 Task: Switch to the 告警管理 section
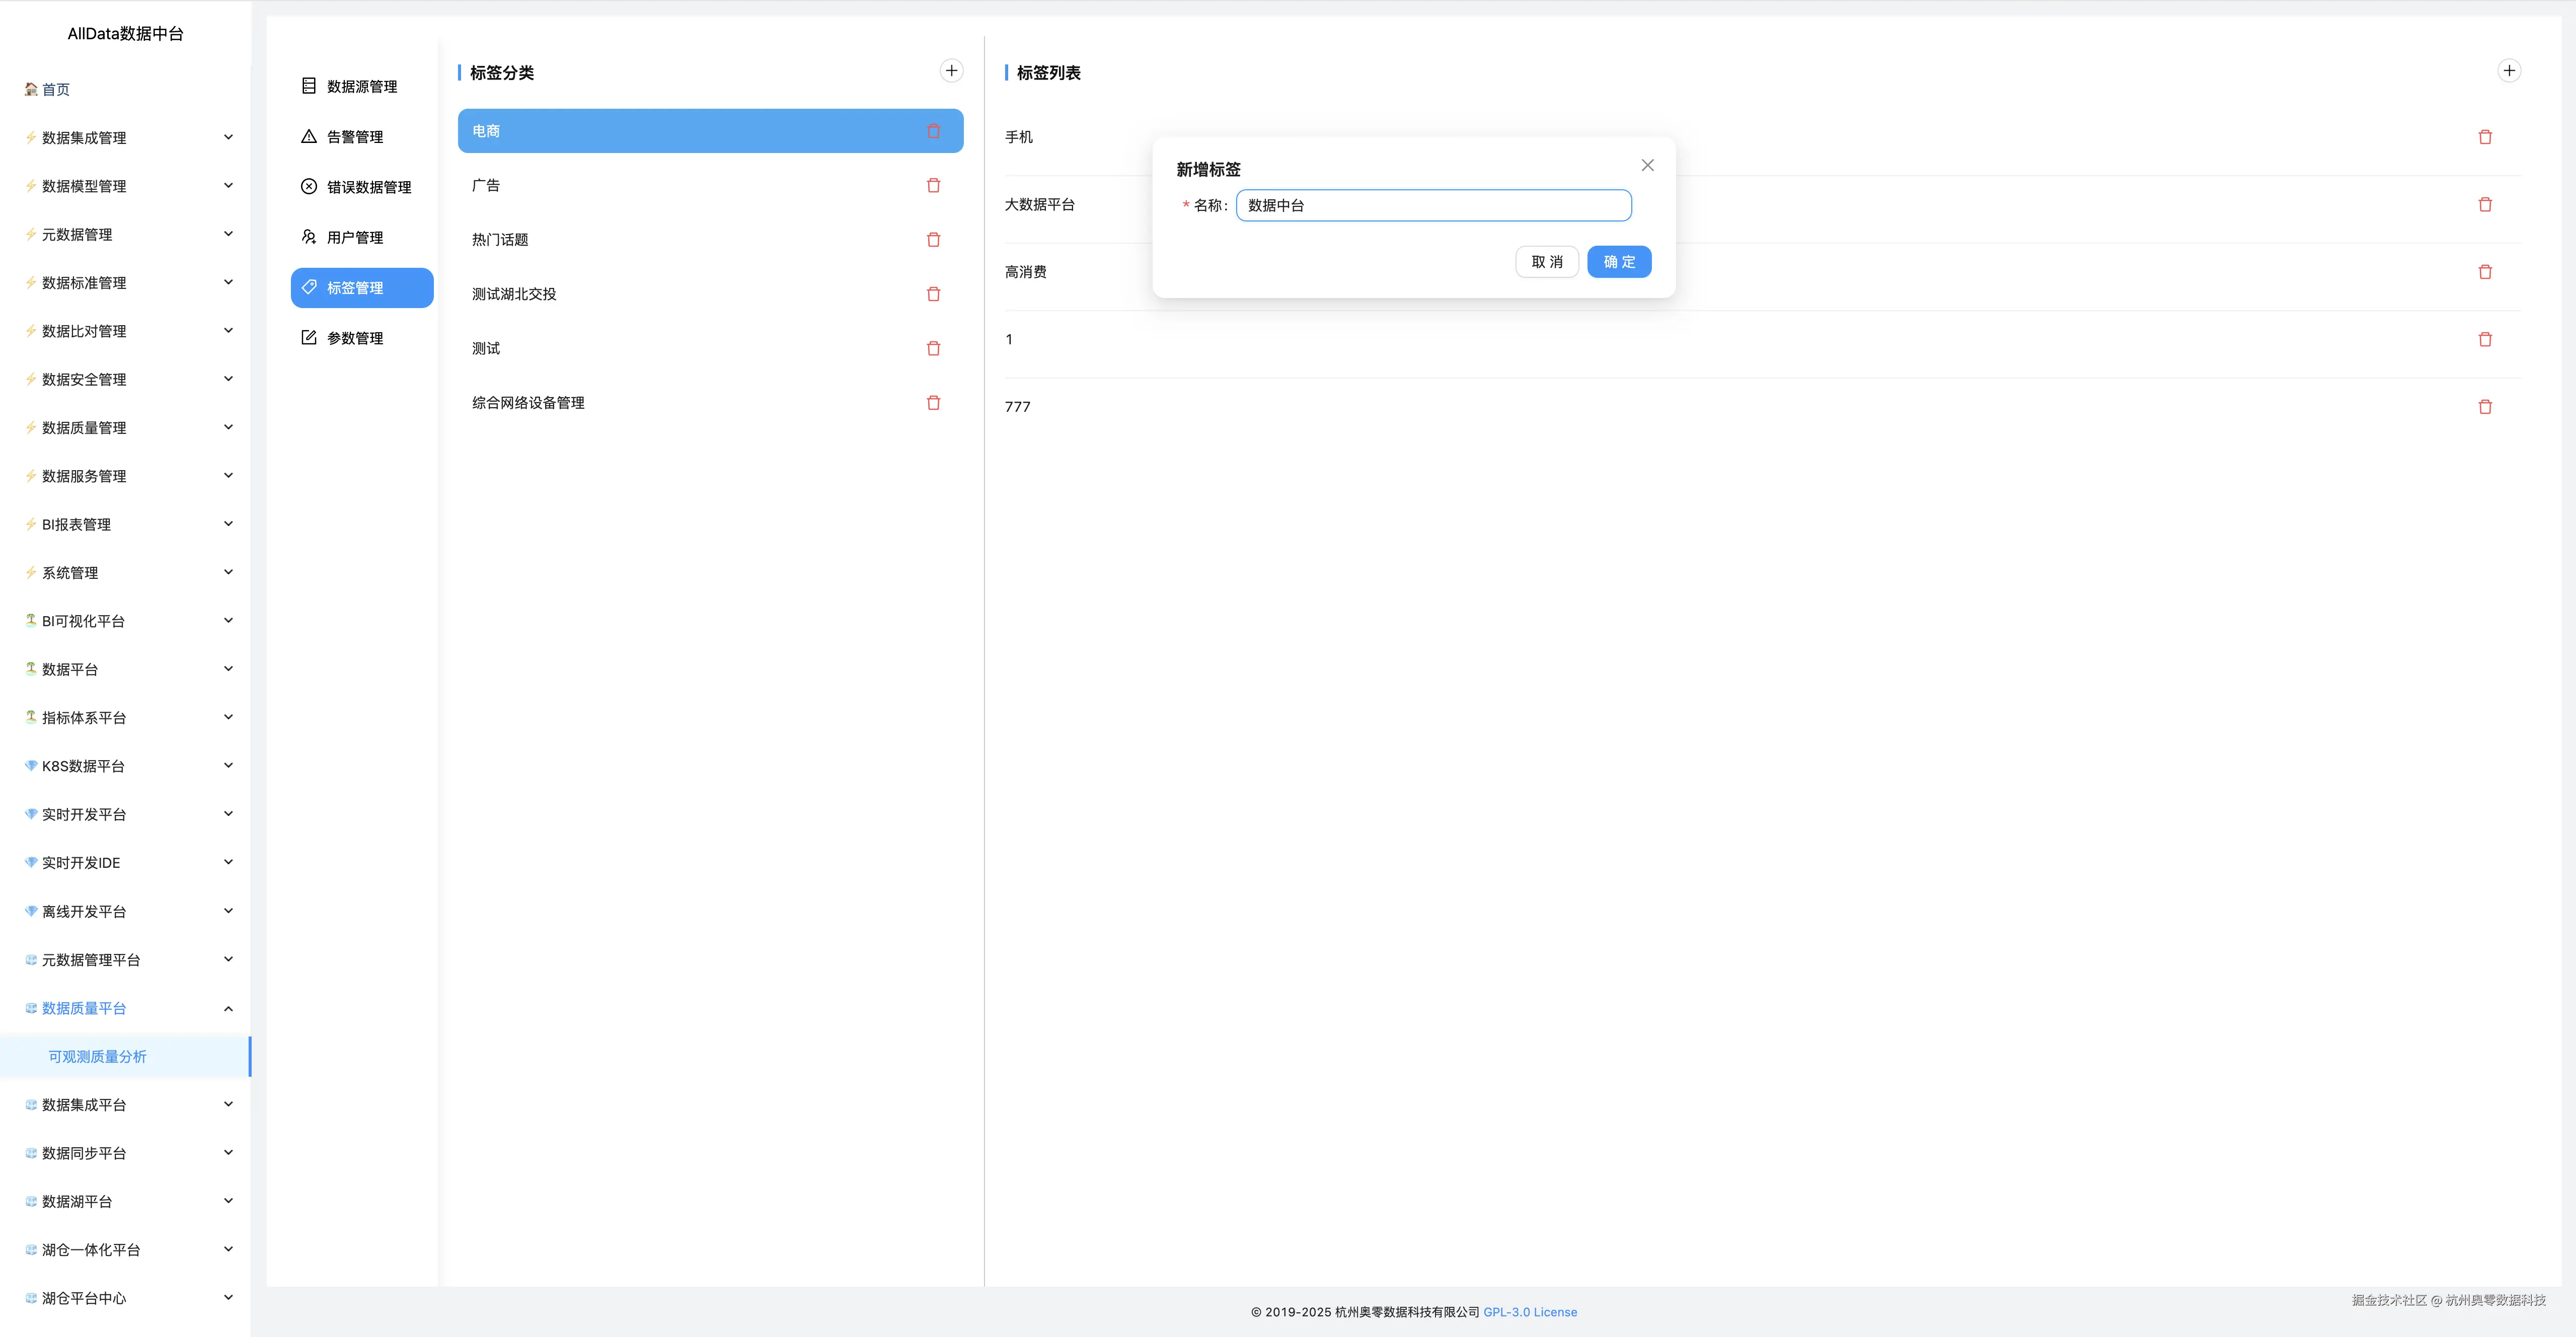pyautogui.click(x=354, y=137)
